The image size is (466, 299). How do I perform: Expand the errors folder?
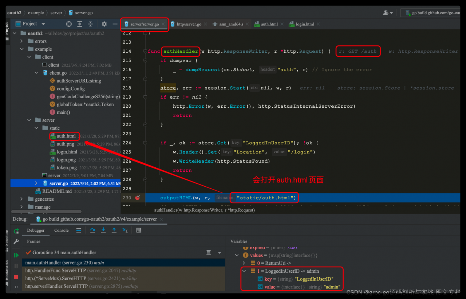(22, 41)
